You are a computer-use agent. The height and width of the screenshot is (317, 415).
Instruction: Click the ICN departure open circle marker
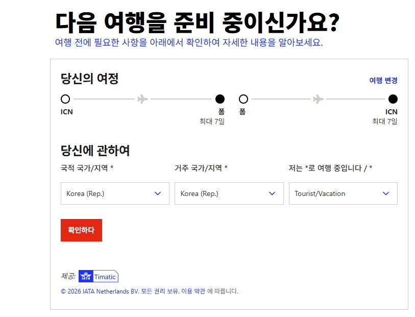[x=65, y=99]
